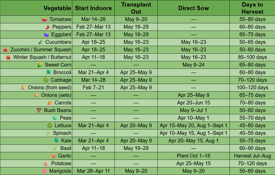Click the Harvest Jul–Aug cell
Image resolution: width=275 pixels, height=175 pixels.
(252, 156)
